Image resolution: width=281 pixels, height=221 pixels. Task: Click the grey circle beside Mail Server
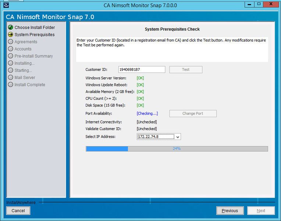pos(11,77)
